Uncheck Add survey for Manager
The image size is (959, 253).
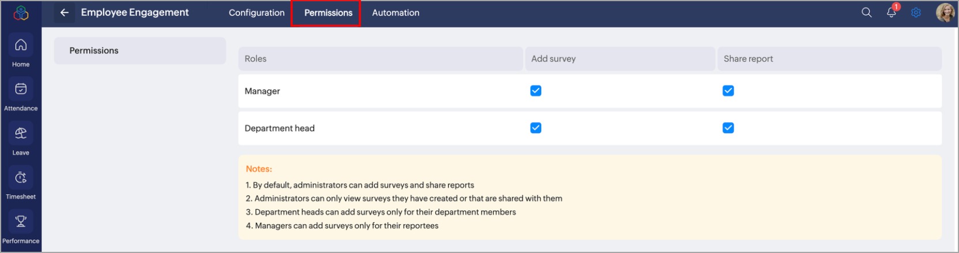pos(536,91)
